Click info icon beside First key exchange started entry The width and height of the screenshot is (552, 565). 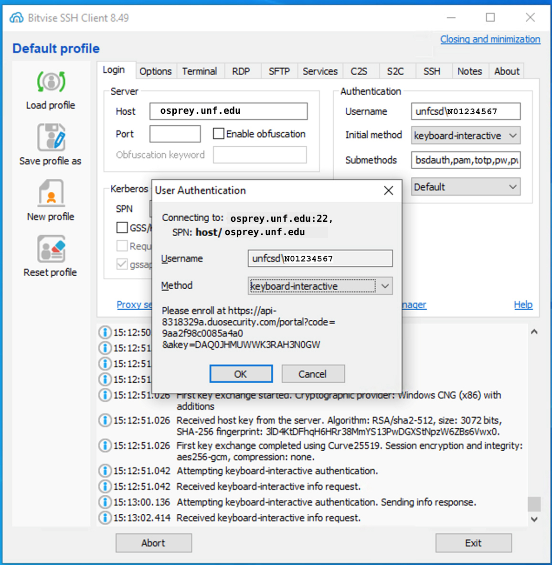[105, 395]
